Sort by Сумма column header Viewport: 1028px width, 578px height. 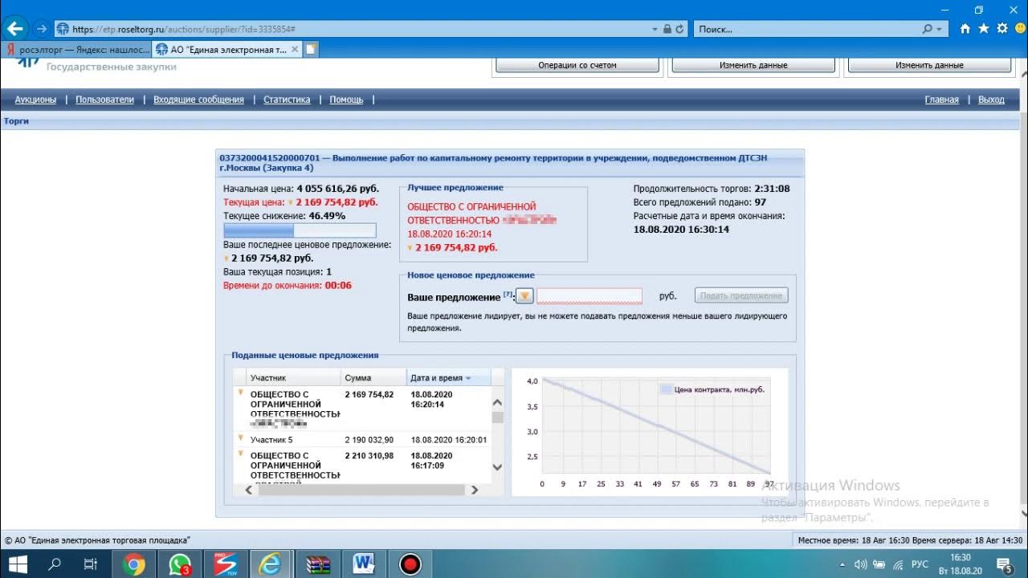tap(373, 377)
